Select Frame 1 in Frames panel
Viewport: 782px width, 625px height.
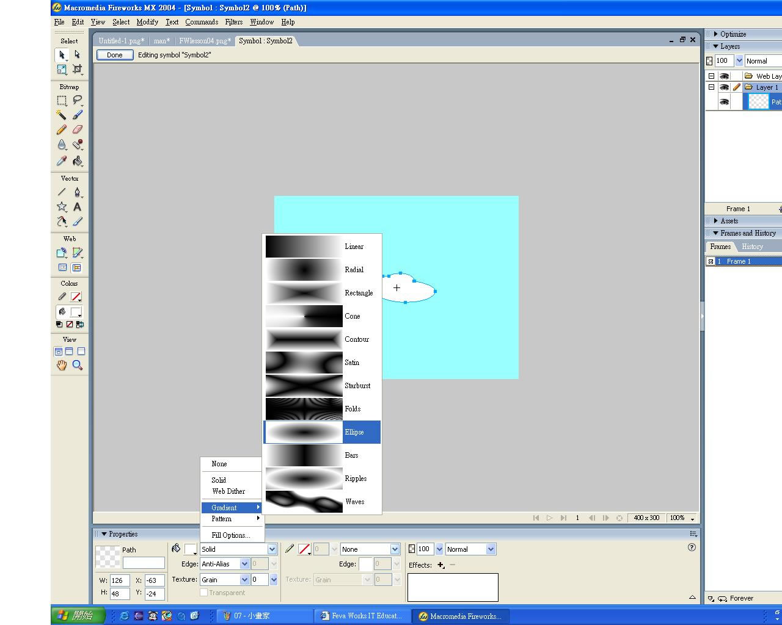[x=744, y=261]
